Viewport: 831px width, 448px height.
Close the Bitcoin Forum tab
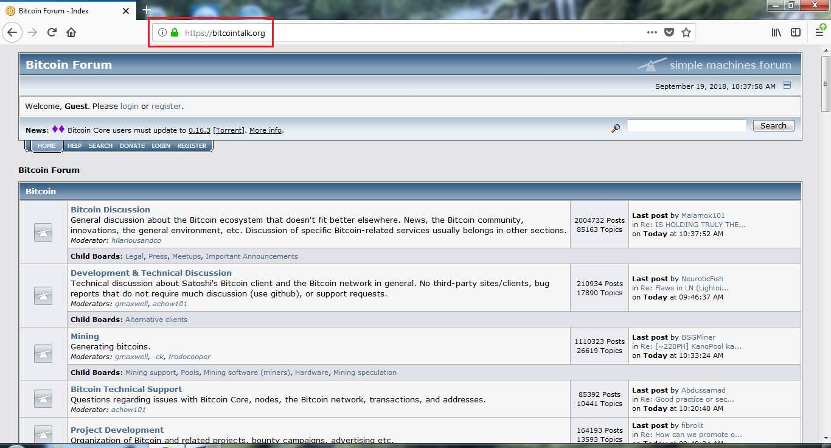point(126,11)
